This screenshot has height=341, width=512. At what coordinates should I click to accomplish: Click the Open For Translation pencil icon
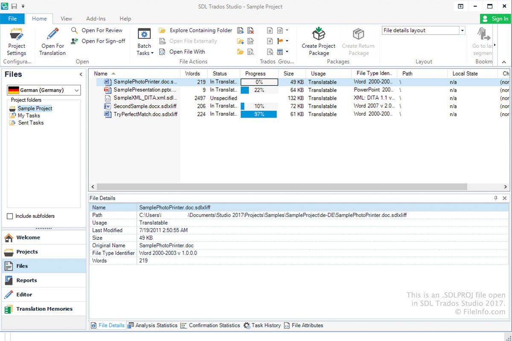pos(53,34)
